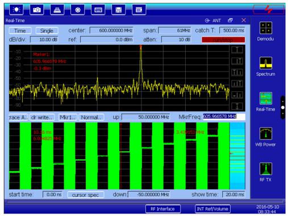Open the Trace A dropdown
Viewport: 288px width, 216px height.
coord(18,117)
